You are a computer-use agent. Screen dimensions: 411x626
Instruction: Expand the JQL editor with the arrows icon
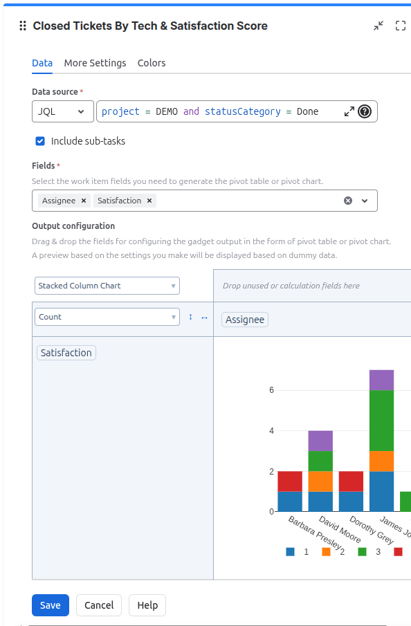[x=349, y=112]
